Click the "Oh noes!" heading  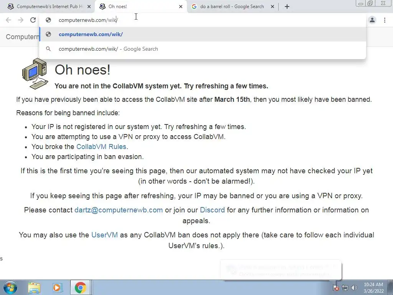pos(83,70)
